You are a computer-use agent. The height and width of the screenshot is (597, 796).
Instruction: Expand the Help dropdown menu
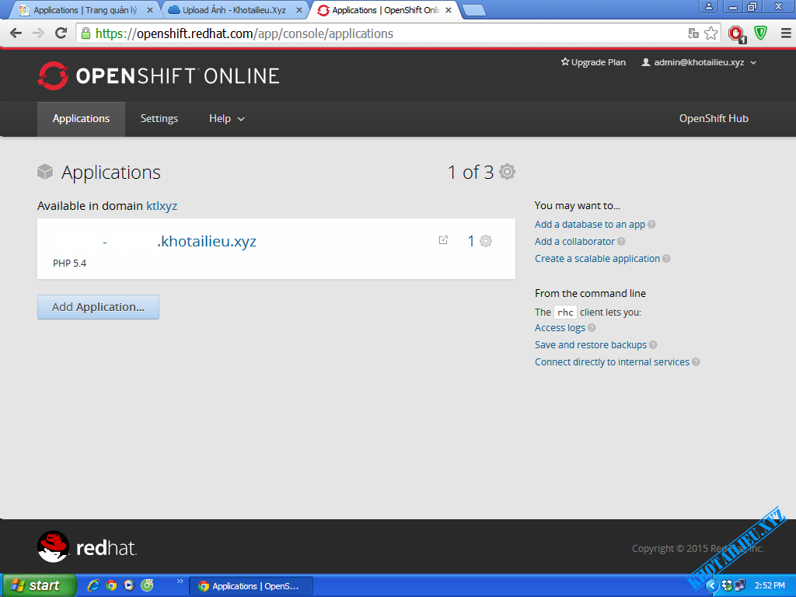click(x=226, y=119)
